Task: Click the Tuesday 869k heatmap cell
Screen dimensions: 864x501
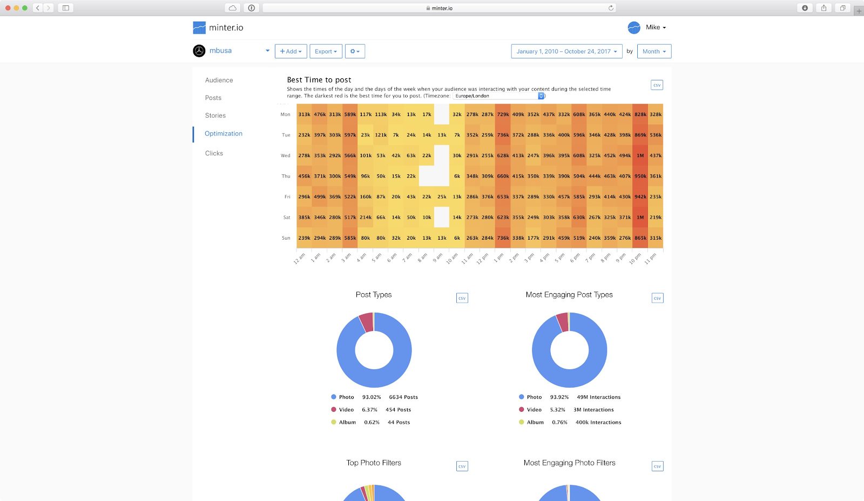Action: 640,135
